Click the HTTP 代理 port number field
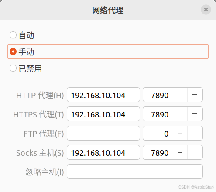This screenshot has width=216, height=192. coord(158,95)
